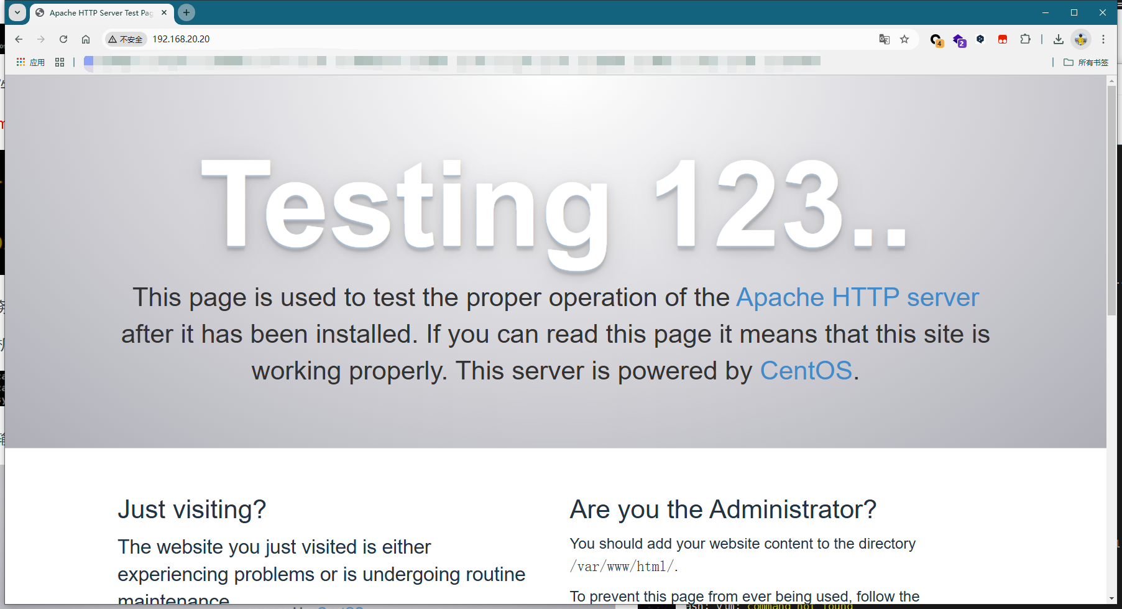Click the 'Just visiting?' heading
The image size is (1122, 609).
[191, 509]
